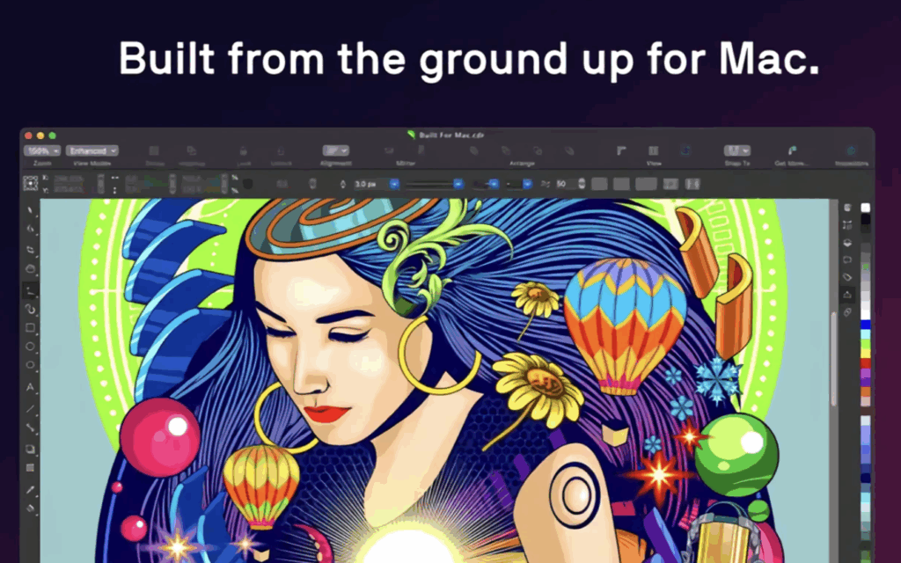Pick the blue swatch in the color palette
Viewport: 901px width, 563px height.
866,325
